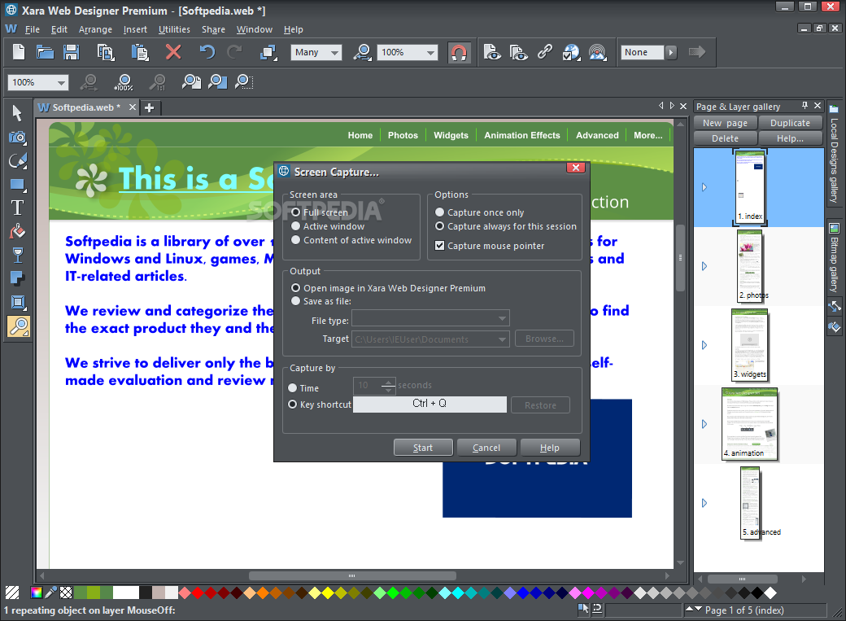Click the red Delete X icon
The height and width of the screenshot is (621, 846).
(x=173, y=52)
